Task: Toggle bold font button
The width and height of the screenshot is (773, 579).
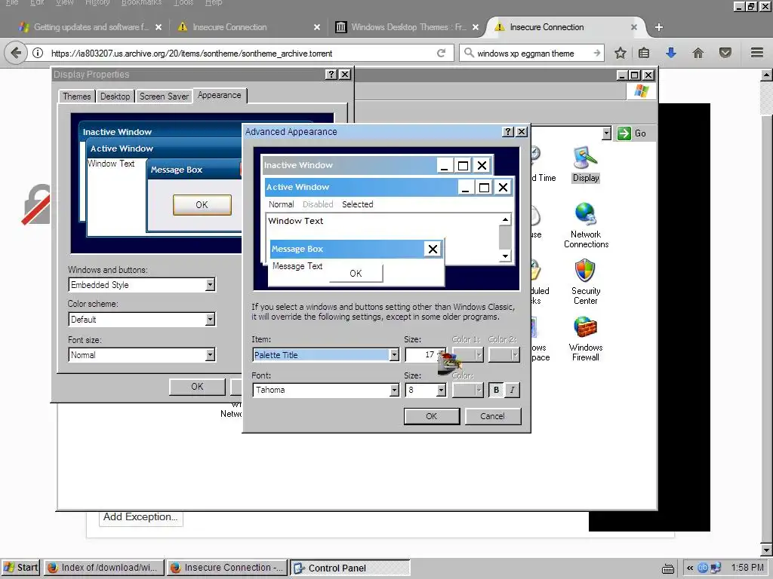Action: 496,390
